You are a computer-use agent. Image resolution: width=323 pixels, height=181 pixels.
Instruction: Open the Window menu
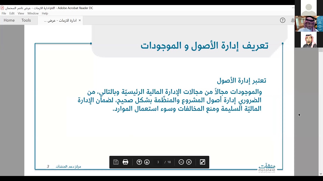coord(33,13)
